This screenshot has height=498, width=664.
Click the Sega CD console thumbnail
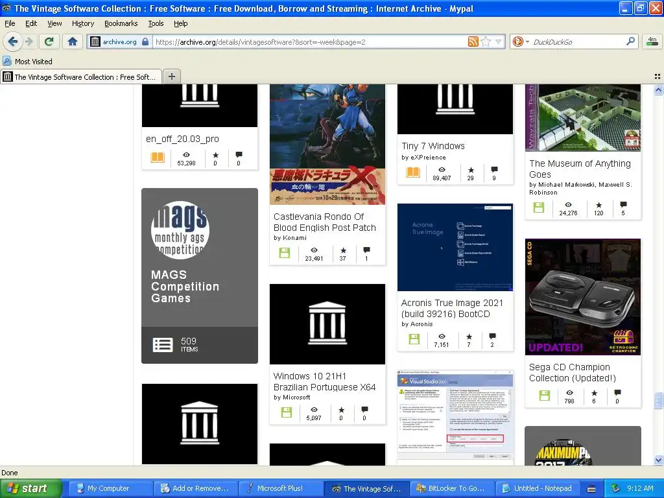(583, 297)
